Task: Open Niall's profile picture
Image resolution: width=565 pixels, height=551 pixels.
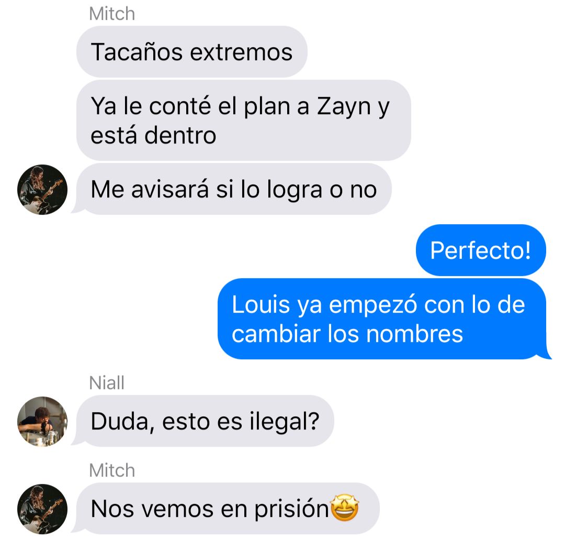Action: tap(42, 422)
